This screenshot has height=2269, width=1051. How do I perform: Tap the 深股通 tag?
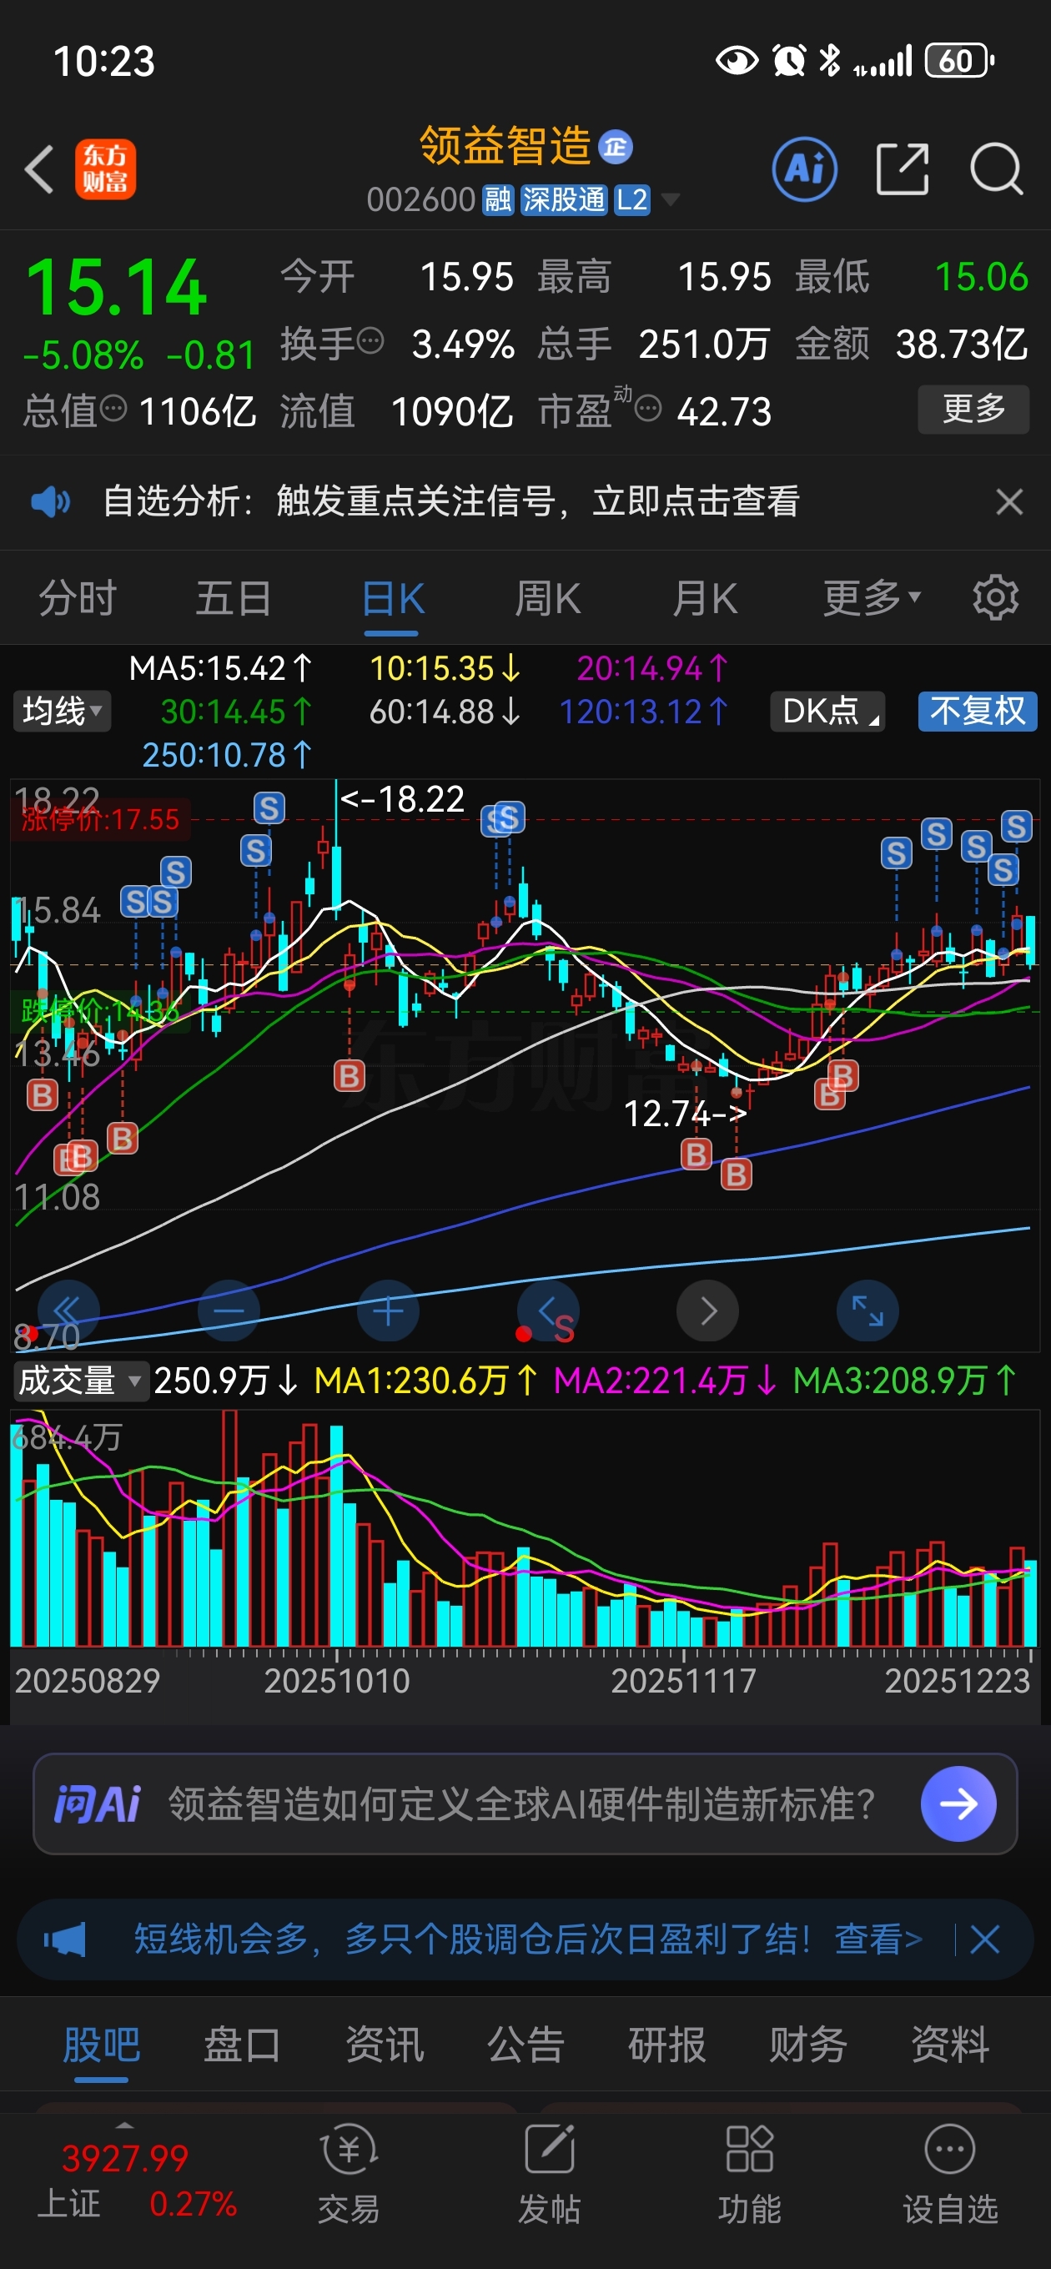pyautogui.click(x=564, y=200)
